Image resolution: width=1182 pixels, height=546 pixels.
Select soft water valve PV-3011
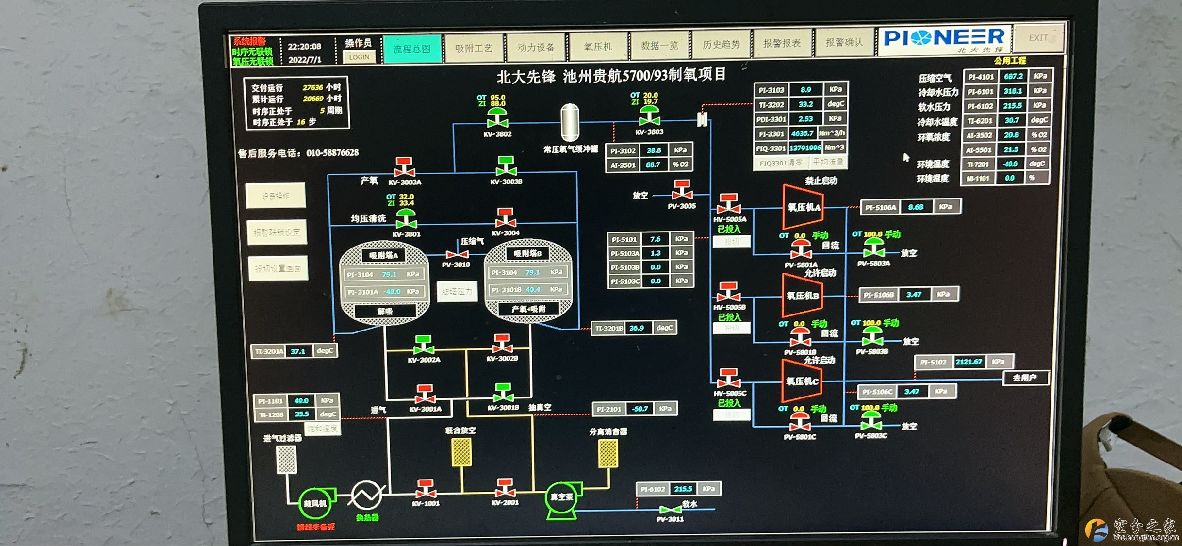click(x=670, y=510)
